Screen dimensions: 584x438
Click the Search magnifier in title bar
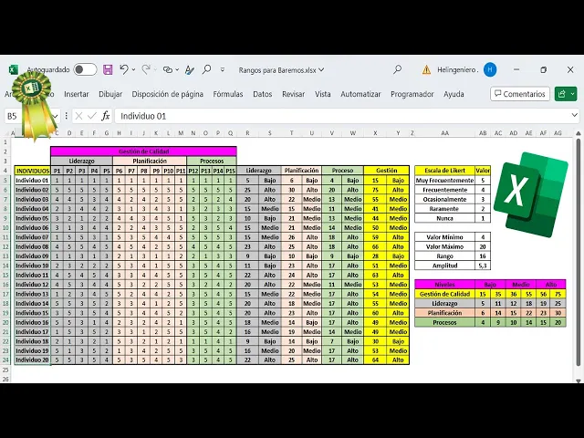click(398, 69)
